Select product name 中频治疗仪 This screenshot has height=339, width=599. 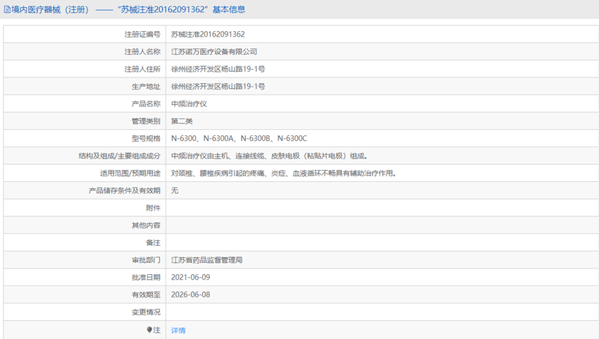pos(189,104)
